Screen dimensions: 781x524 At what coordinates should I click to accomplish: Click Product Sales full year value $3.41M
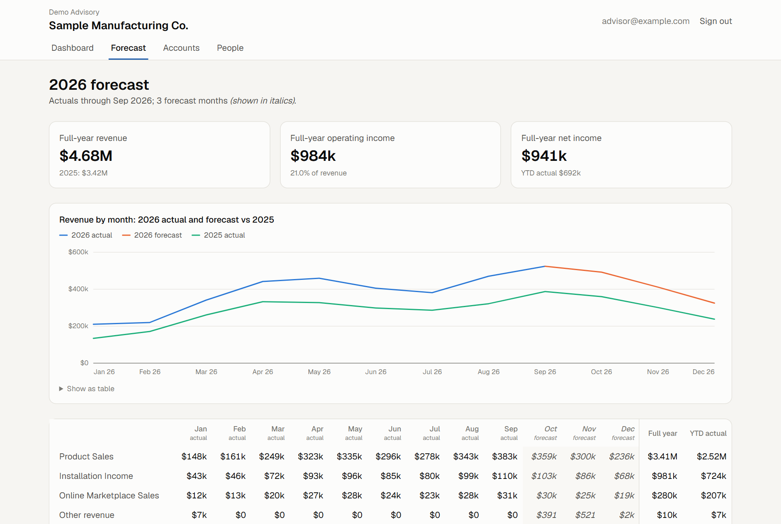tap(663, 457)
